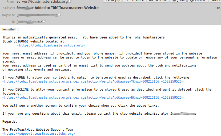
Task: Click the star icon beside the Reply to address
Action: 59,14
